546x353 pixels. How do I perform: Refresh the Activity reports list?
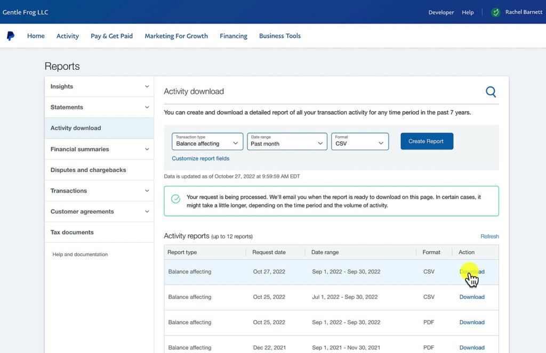coord(489,236)
